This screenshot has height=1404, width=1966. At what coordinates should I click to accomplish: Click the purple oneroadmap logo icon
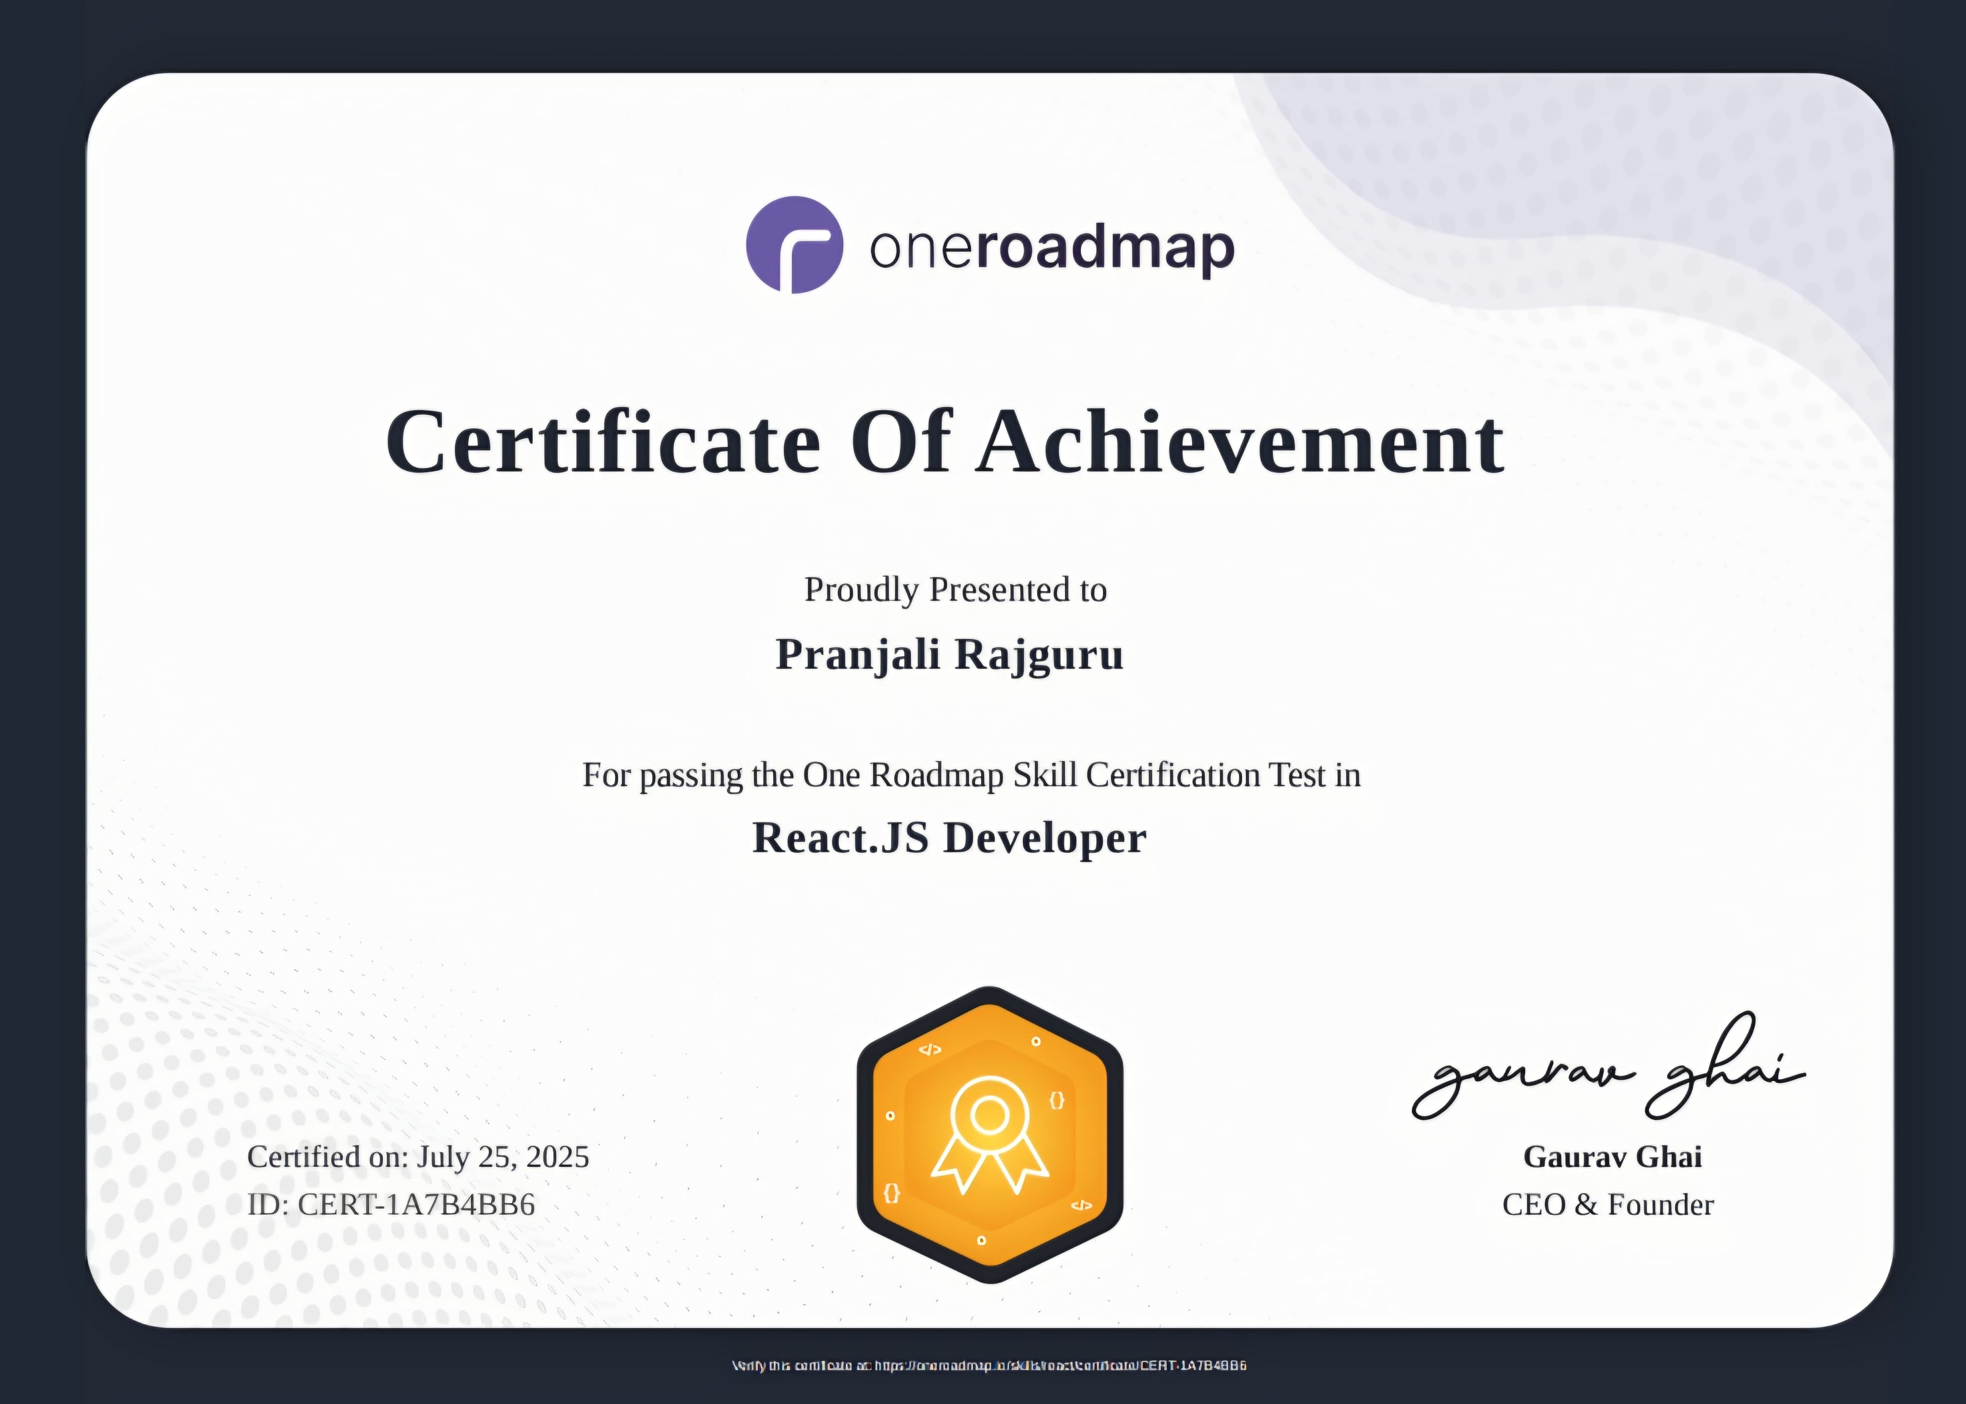(x=794, y=245)
